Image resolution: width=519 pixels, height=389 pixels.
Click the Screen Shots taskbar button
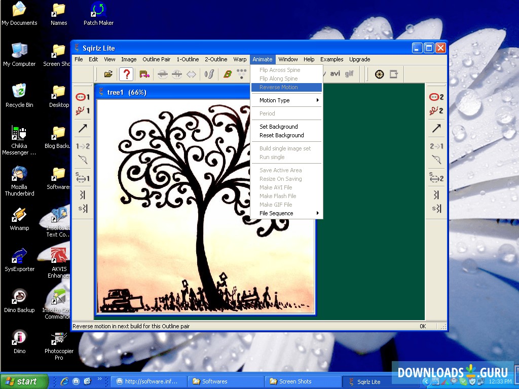tap(303, 381)
